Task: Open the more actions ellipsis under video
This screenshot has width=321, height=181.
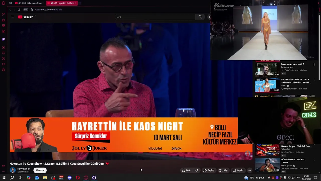Action: (x=250, y=170)
